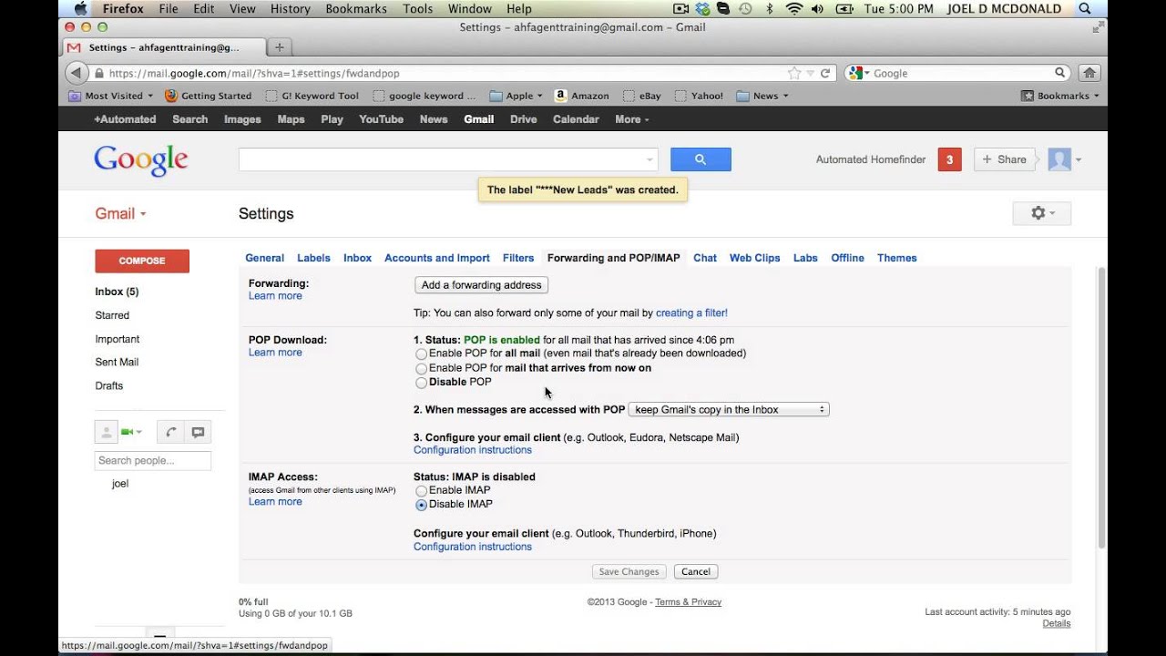Switch to the Filters settings tab
1166x656 pixels.
pos(518,258)
